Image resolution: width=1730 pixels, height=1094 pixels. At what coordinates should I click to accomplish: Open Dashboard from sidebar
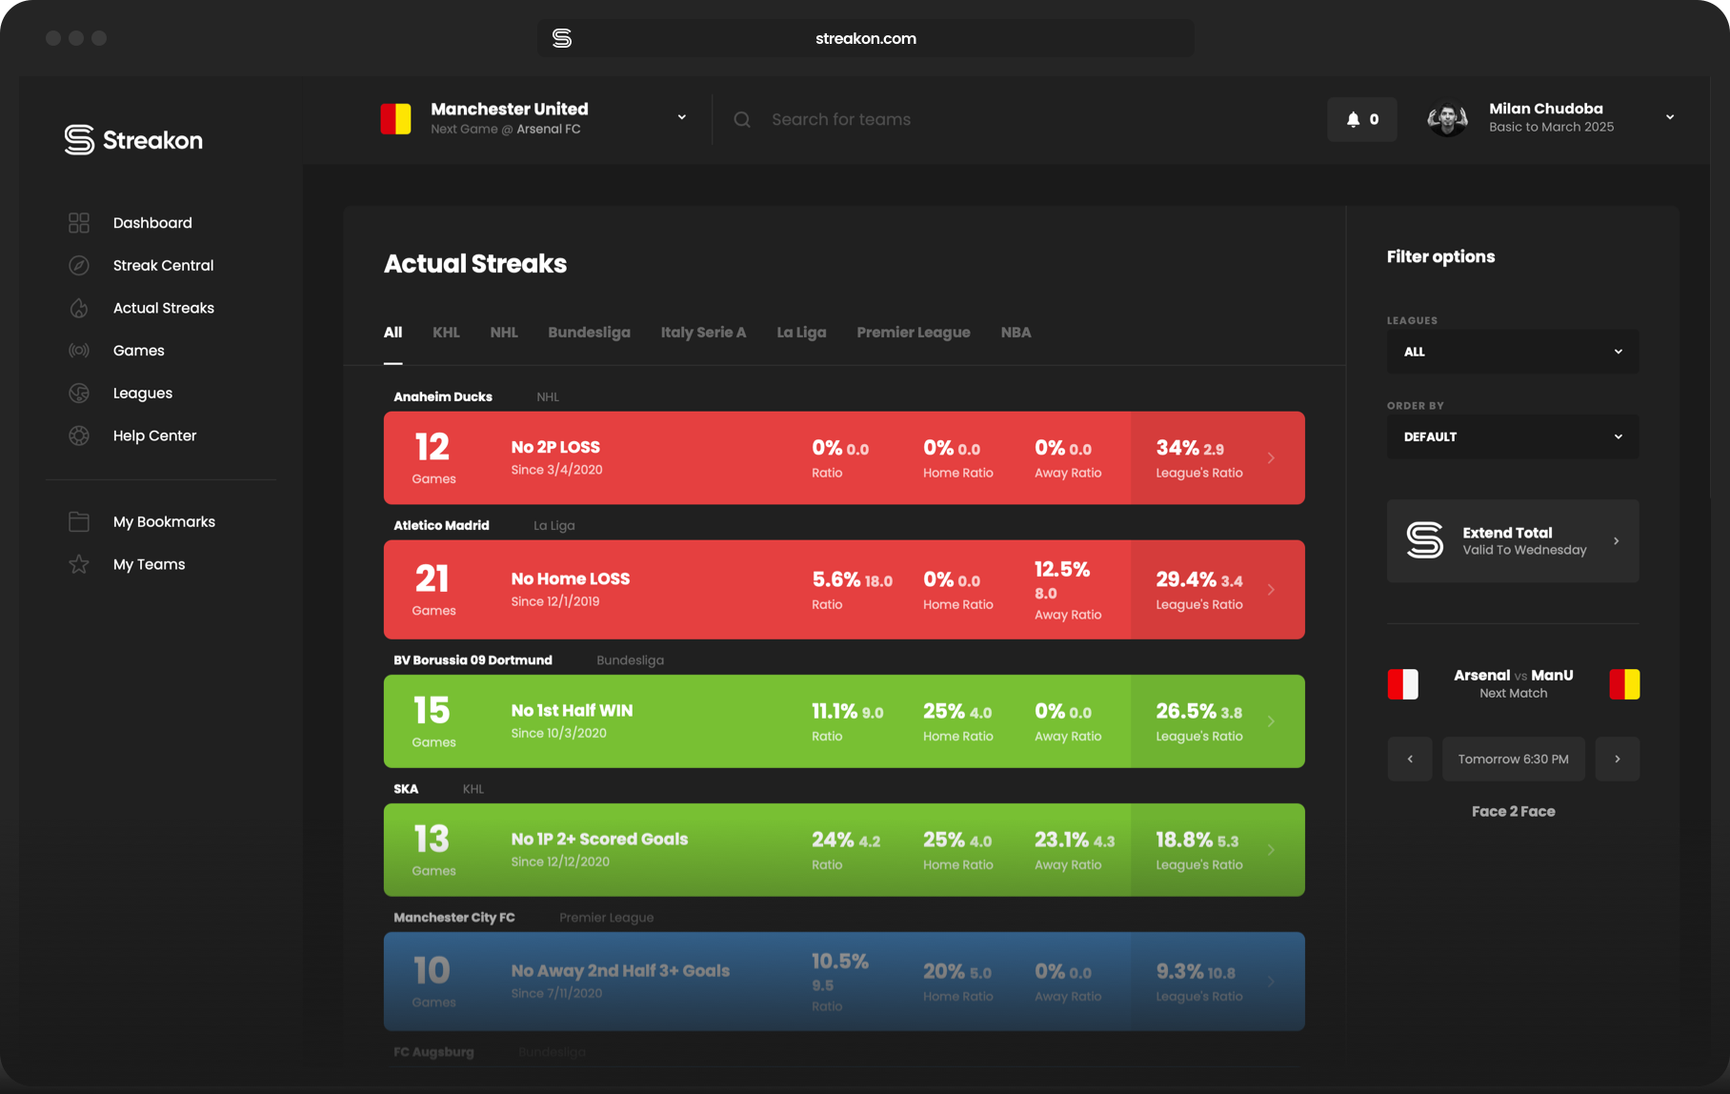[152, 223]
